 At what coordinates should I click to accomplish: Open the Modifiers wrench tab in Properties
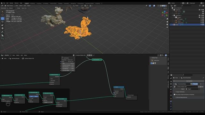coord(171,101)
